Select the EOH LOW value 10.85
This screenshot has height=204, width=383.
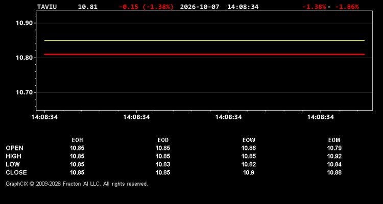77,164
